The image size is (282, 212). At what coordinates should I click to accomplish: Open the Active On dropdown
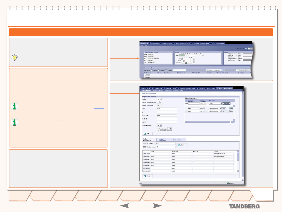(x=159, y=99)
